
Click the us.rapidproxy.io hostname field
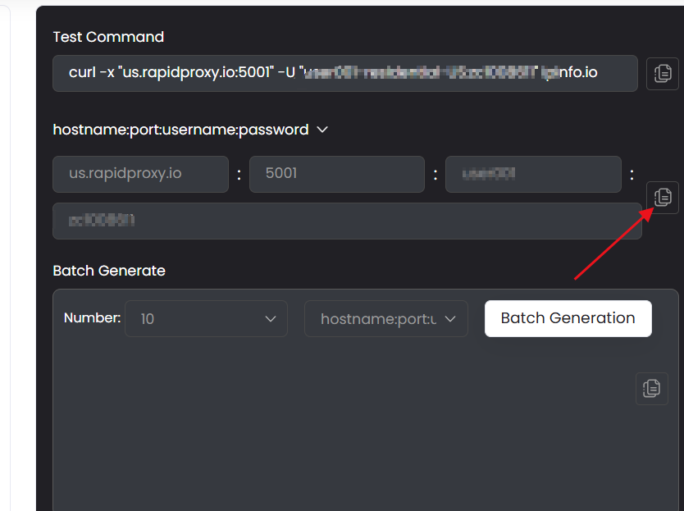tap(140, 174)
